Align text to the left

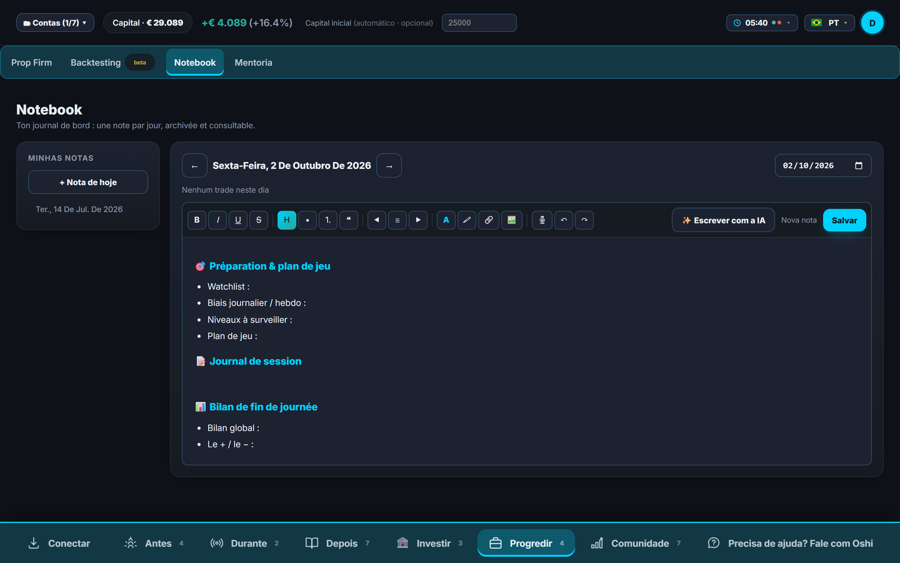click(x=377, y=220)
